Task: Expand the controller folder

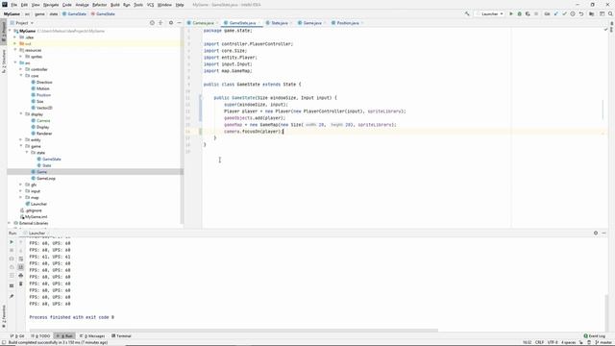Action: click(21, 69)
